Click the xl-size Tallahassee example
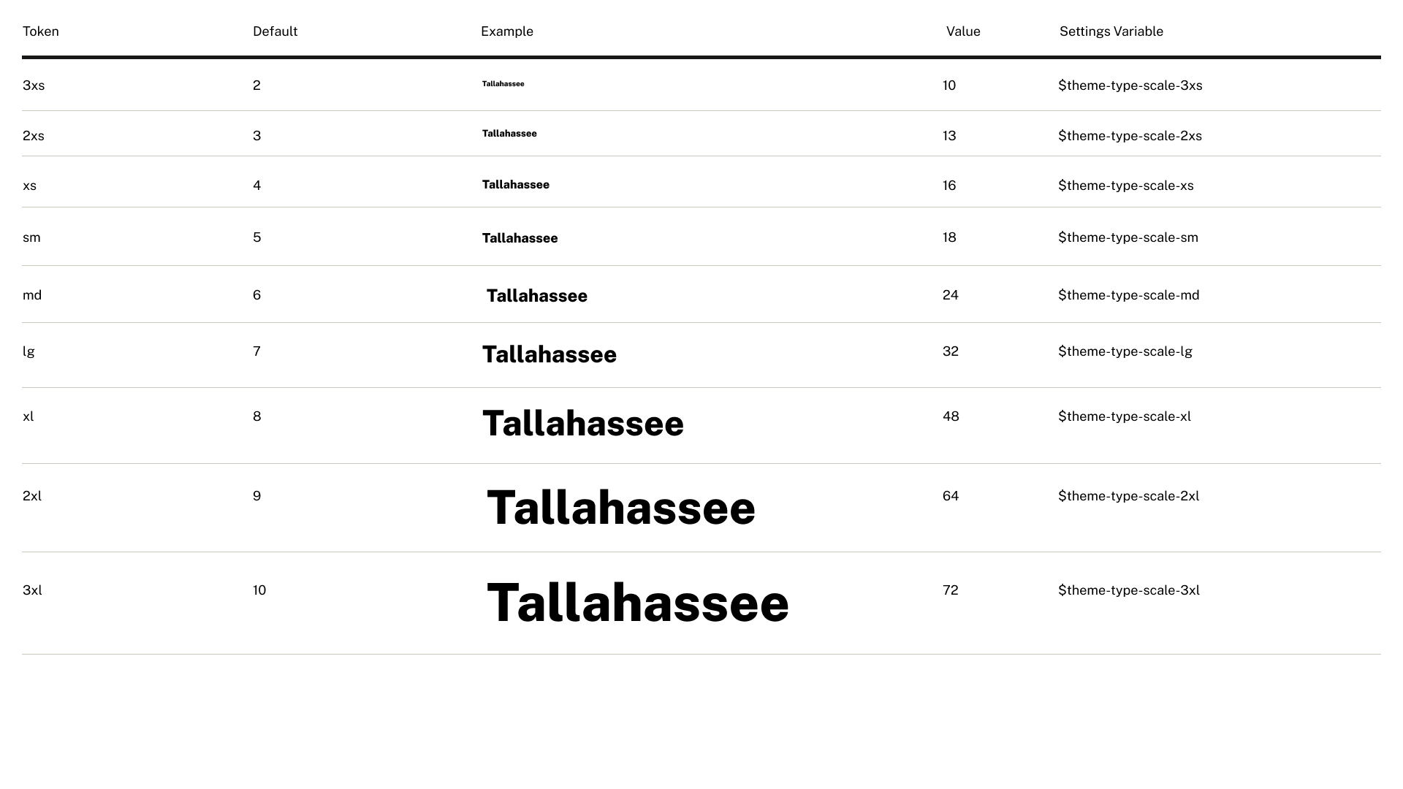This screenshot has width=1403, height=789. click(582, 424)
